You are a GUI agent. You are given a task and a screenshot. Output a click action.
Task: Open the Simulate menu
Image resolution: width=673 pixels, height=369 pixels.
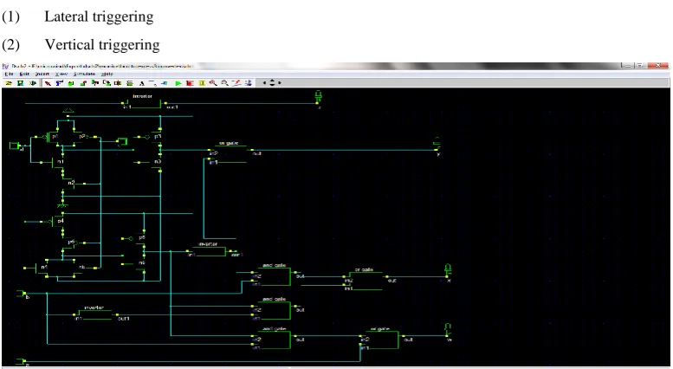coord(84,74)
